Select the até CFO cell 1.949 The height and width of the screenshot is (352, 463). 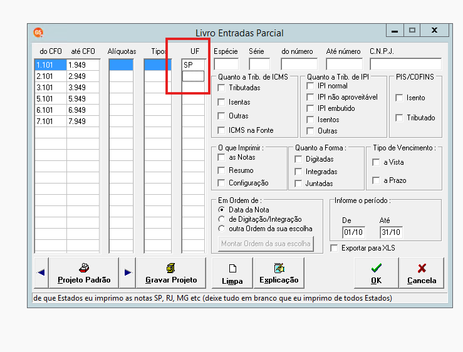click(x=83, y=65)
